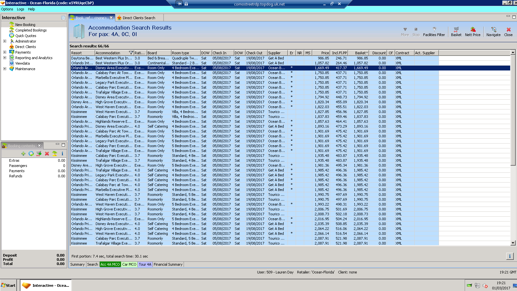Select Quick Quotes in the sidebar
This screenshot has height=291, width=517.
(26, 36)
